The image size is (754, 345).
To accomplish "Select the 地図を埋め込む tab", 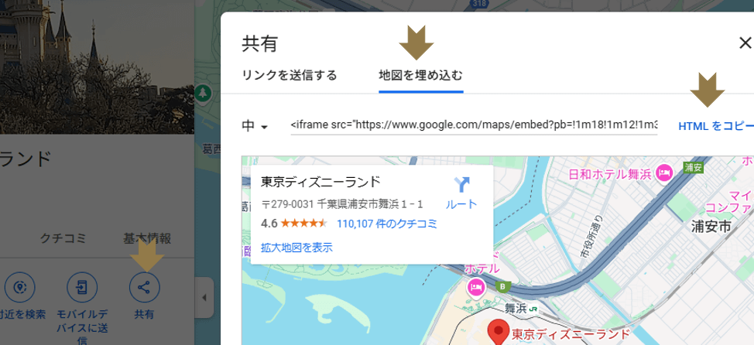I will tap(421, 76).
